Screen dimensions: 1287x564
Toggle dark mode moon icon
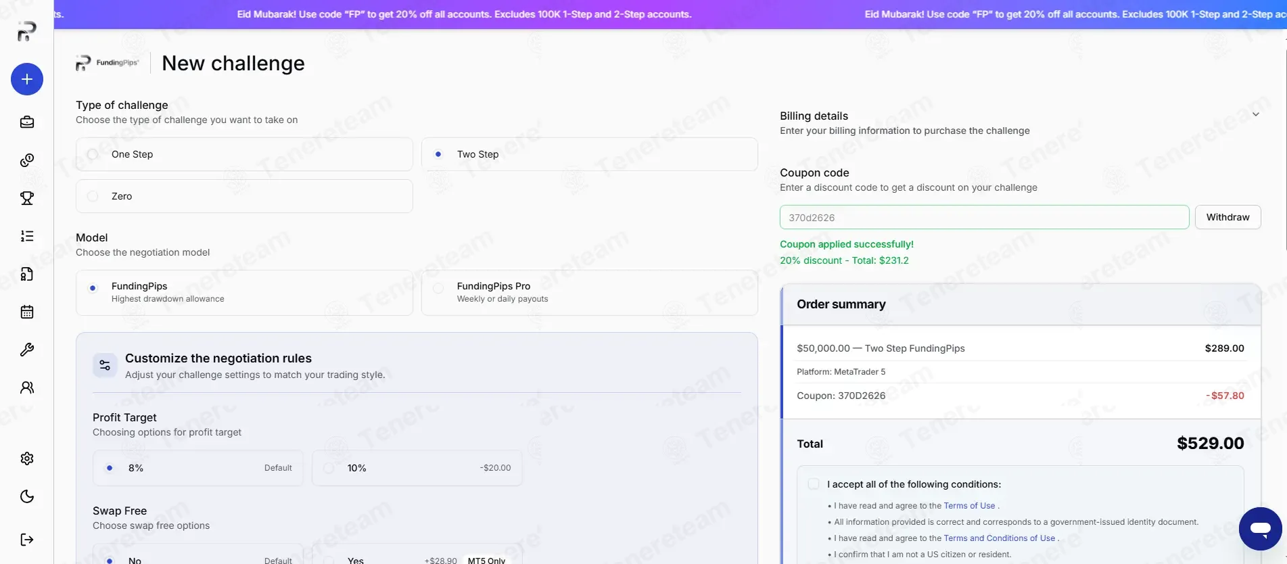pos(27,496)
